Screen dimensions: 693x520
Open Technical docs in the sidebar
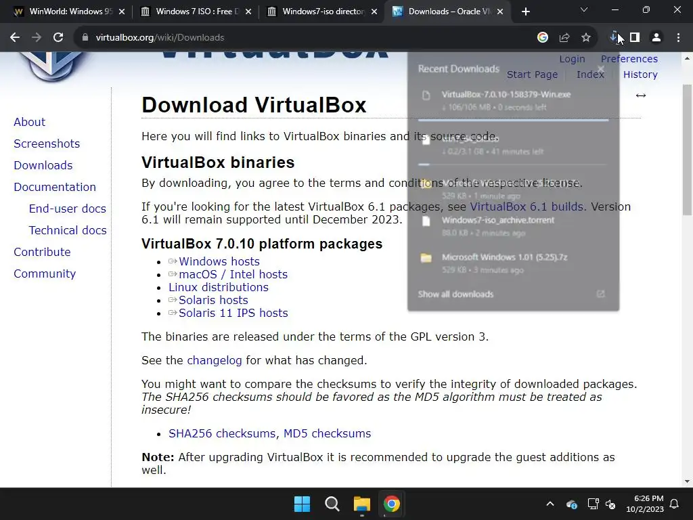[68, 230]
